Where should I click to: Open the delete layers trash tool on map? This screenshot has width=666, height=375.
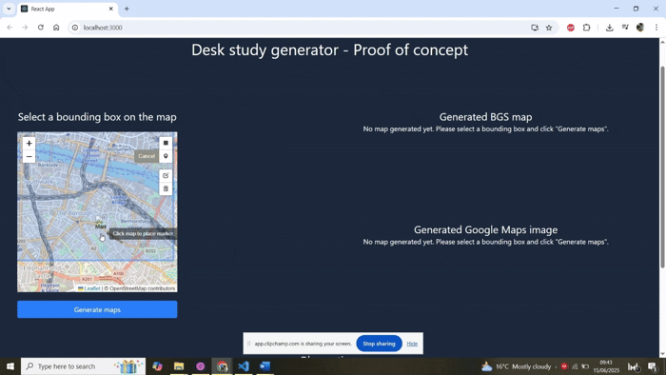[x=166, y=188]
